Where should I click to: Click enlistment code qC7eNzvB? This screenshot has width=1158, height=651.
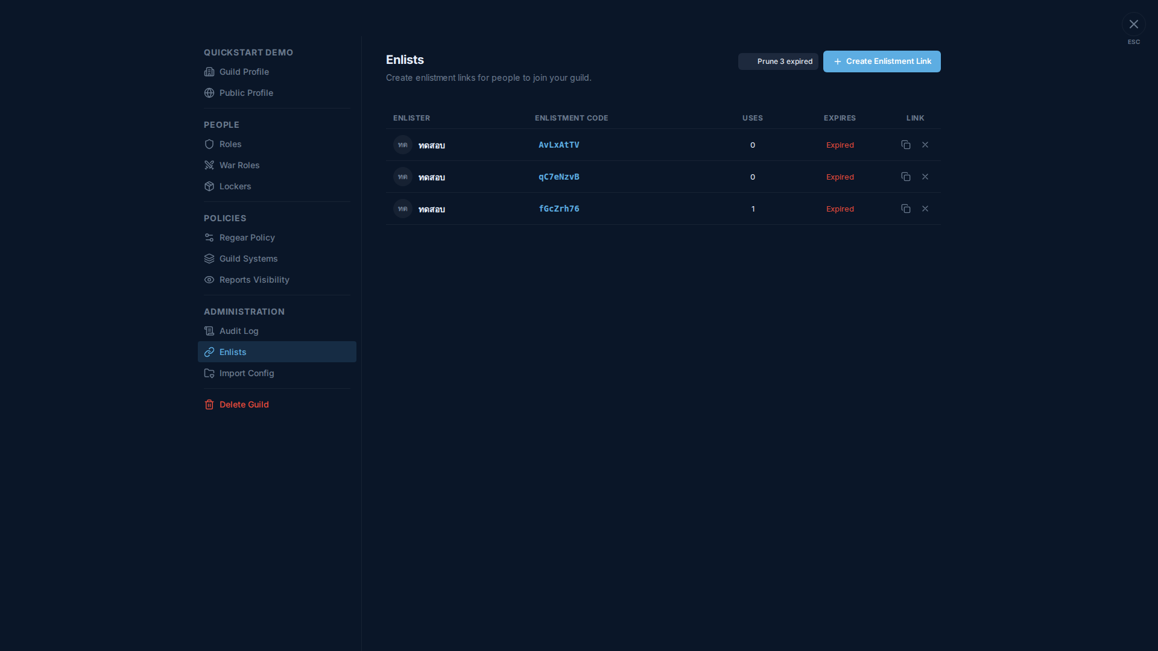pos(558,177)
